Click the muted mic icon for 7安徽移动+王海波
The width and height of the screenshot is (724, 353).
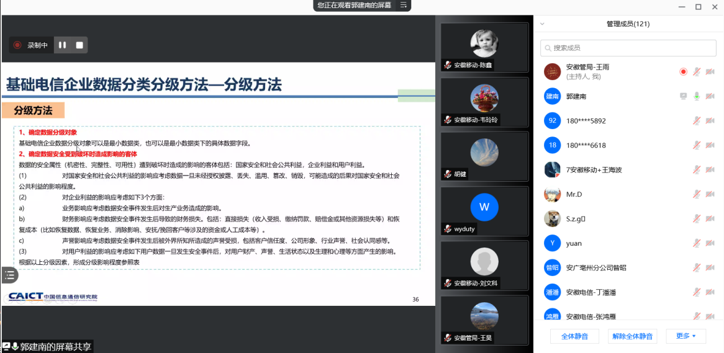coord(697,170)
